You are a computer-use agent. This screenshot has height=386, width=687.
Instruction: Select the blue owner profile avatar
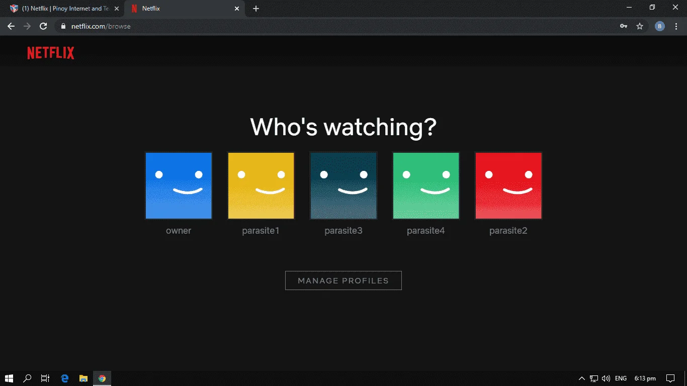(x=179, y=186)
